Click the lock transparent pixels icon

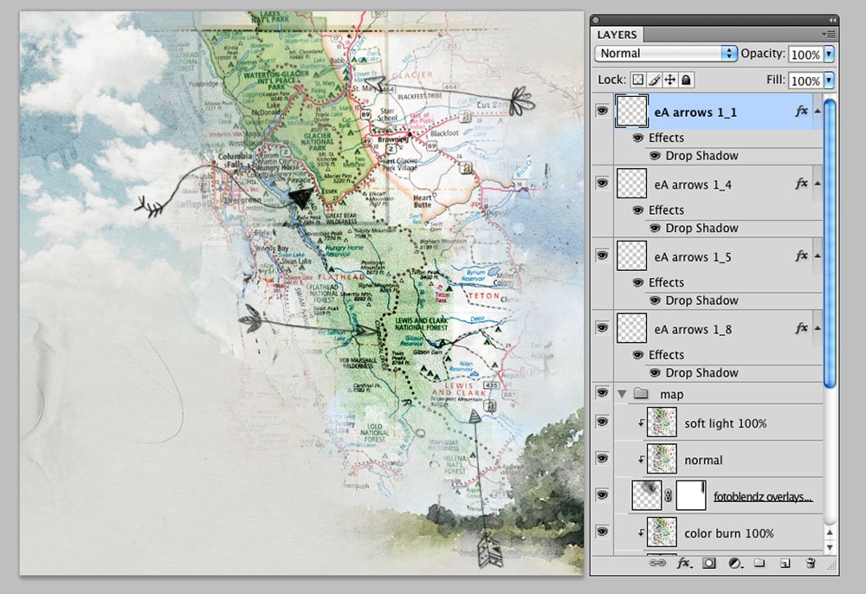pos(638,80)
